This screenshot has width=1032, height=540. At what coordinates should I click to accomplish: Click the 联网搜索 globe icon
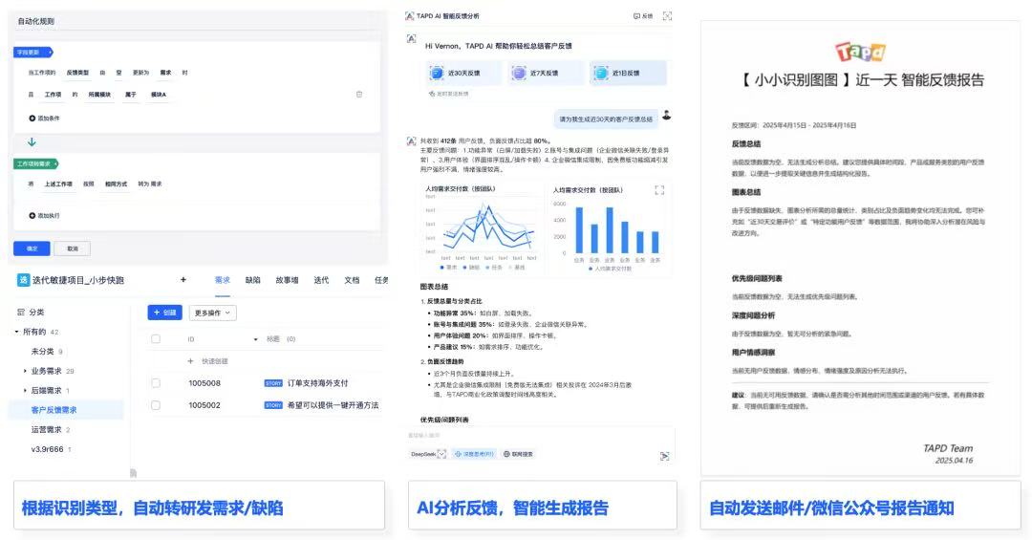506,454
